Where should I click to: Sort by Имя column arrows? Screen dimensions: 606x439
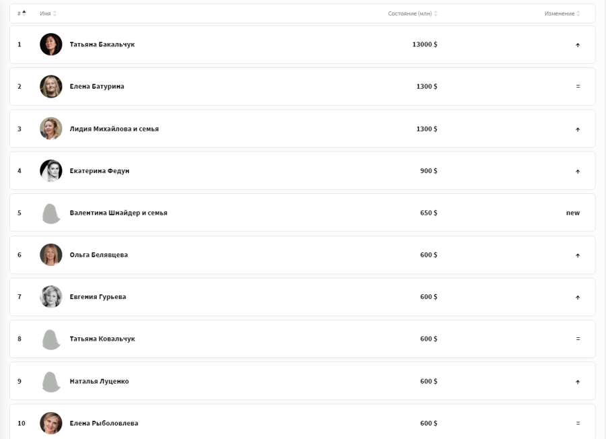point(55,13)
